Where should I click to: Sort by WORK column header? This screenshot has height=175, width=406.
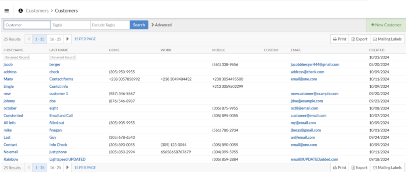click(166, 50)
